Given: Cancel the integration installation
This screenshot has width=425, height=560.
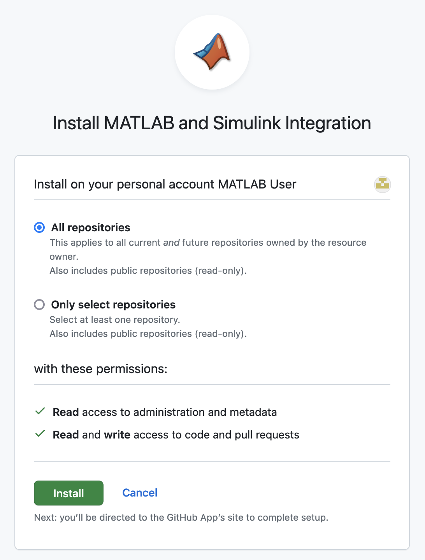Looking at the screenshot, I should pos(140,493).
